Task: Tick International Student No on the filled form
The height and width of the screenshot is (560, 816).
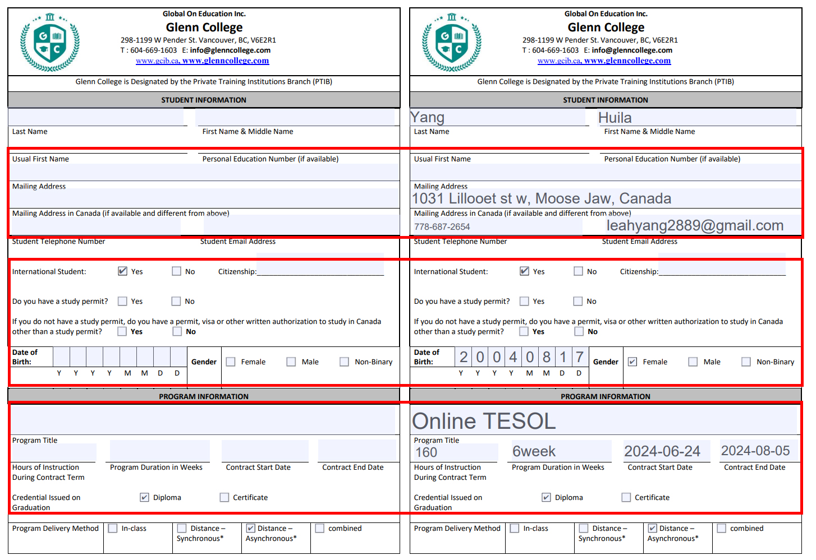Action: pyautogui.click(x=578, y=271)
